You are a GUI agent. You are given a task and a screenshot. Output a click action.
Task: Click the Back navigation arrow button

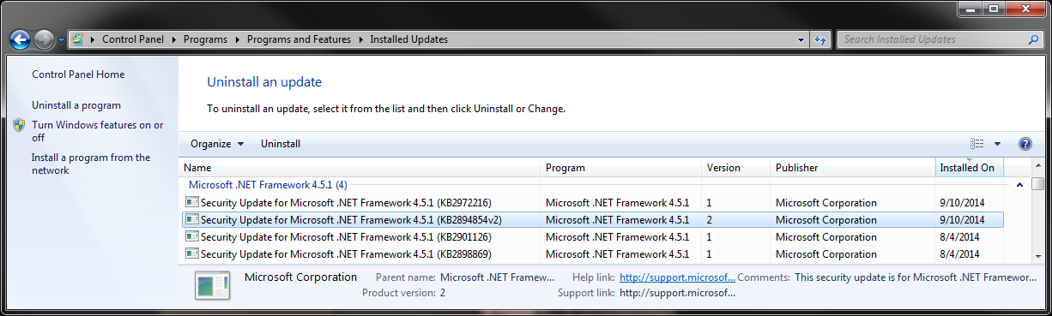[x=21, y=39]
